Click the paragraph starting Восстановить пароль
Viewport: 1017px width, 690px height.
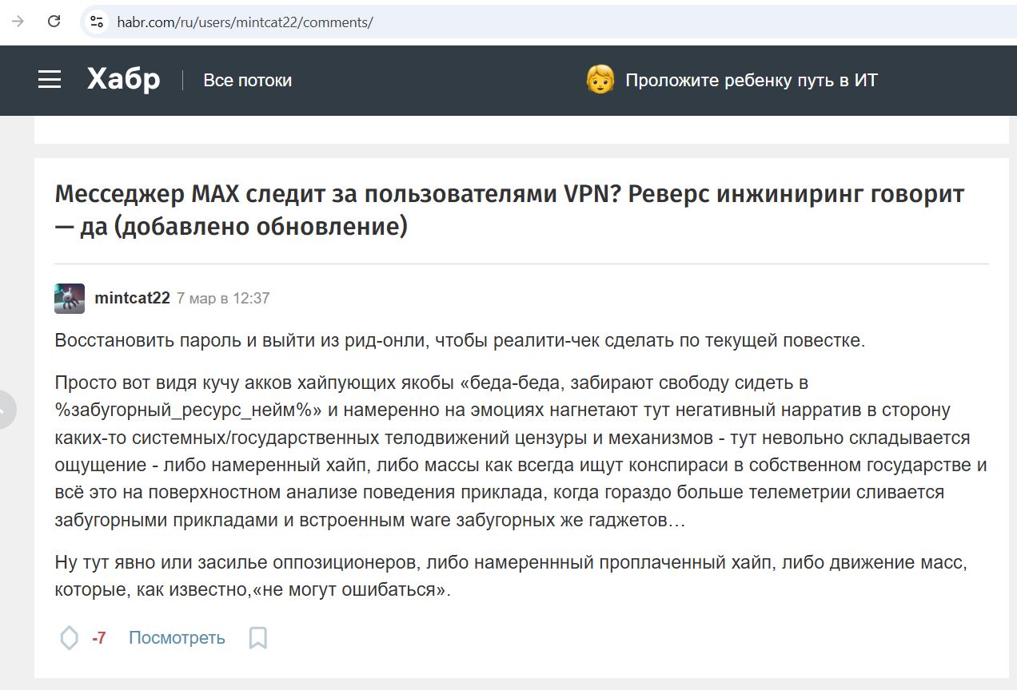(460, 340)
